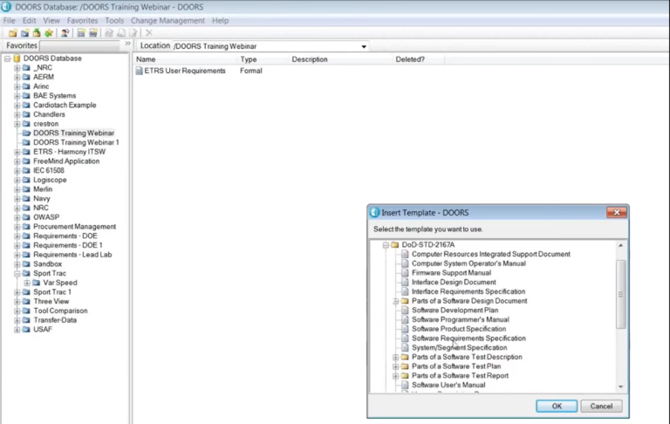Select the Tool Comparison folder
Screen dimensions: 670x424
[x=60, y=311]
